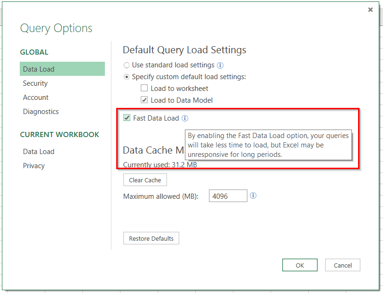383x293 pixels.
Task: Close the Query Options dialog with X
Action: coord(370,9)
